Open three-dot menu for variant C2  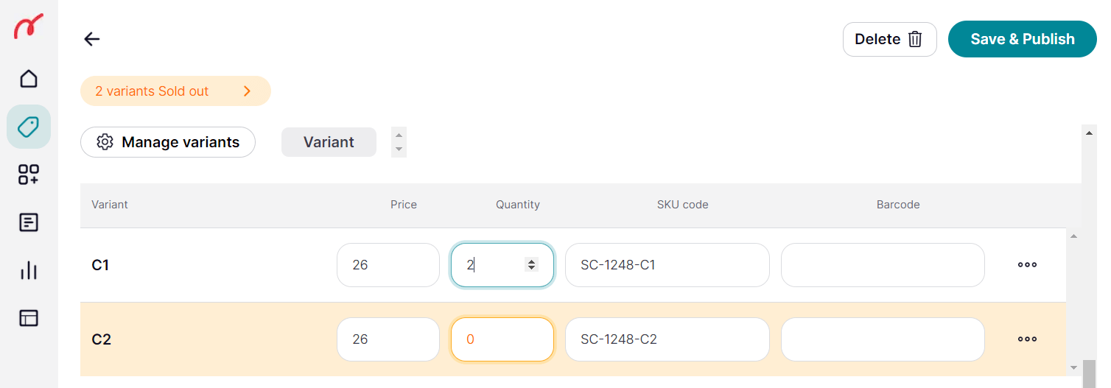(1027, 339)
